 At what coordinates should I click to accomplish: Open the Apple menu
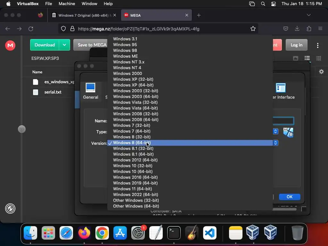[8, 4]
